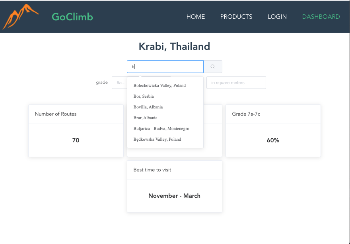Focus the "in square meters" field

[236, 83]
